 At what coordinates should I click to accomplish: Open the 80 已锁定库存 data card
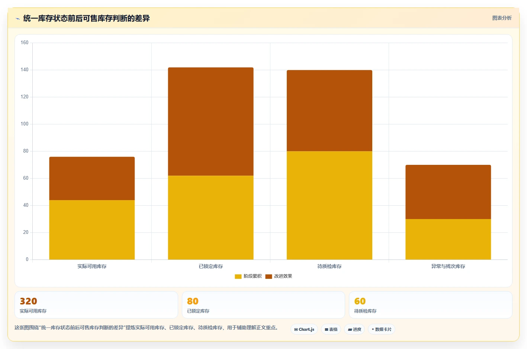point(263,305)
